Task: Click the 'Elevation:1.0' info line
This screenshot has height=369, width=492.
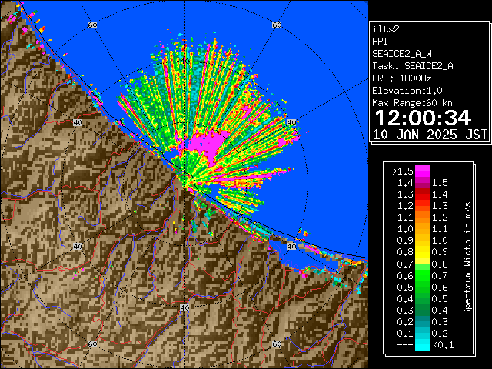Action: coord(407,91)
